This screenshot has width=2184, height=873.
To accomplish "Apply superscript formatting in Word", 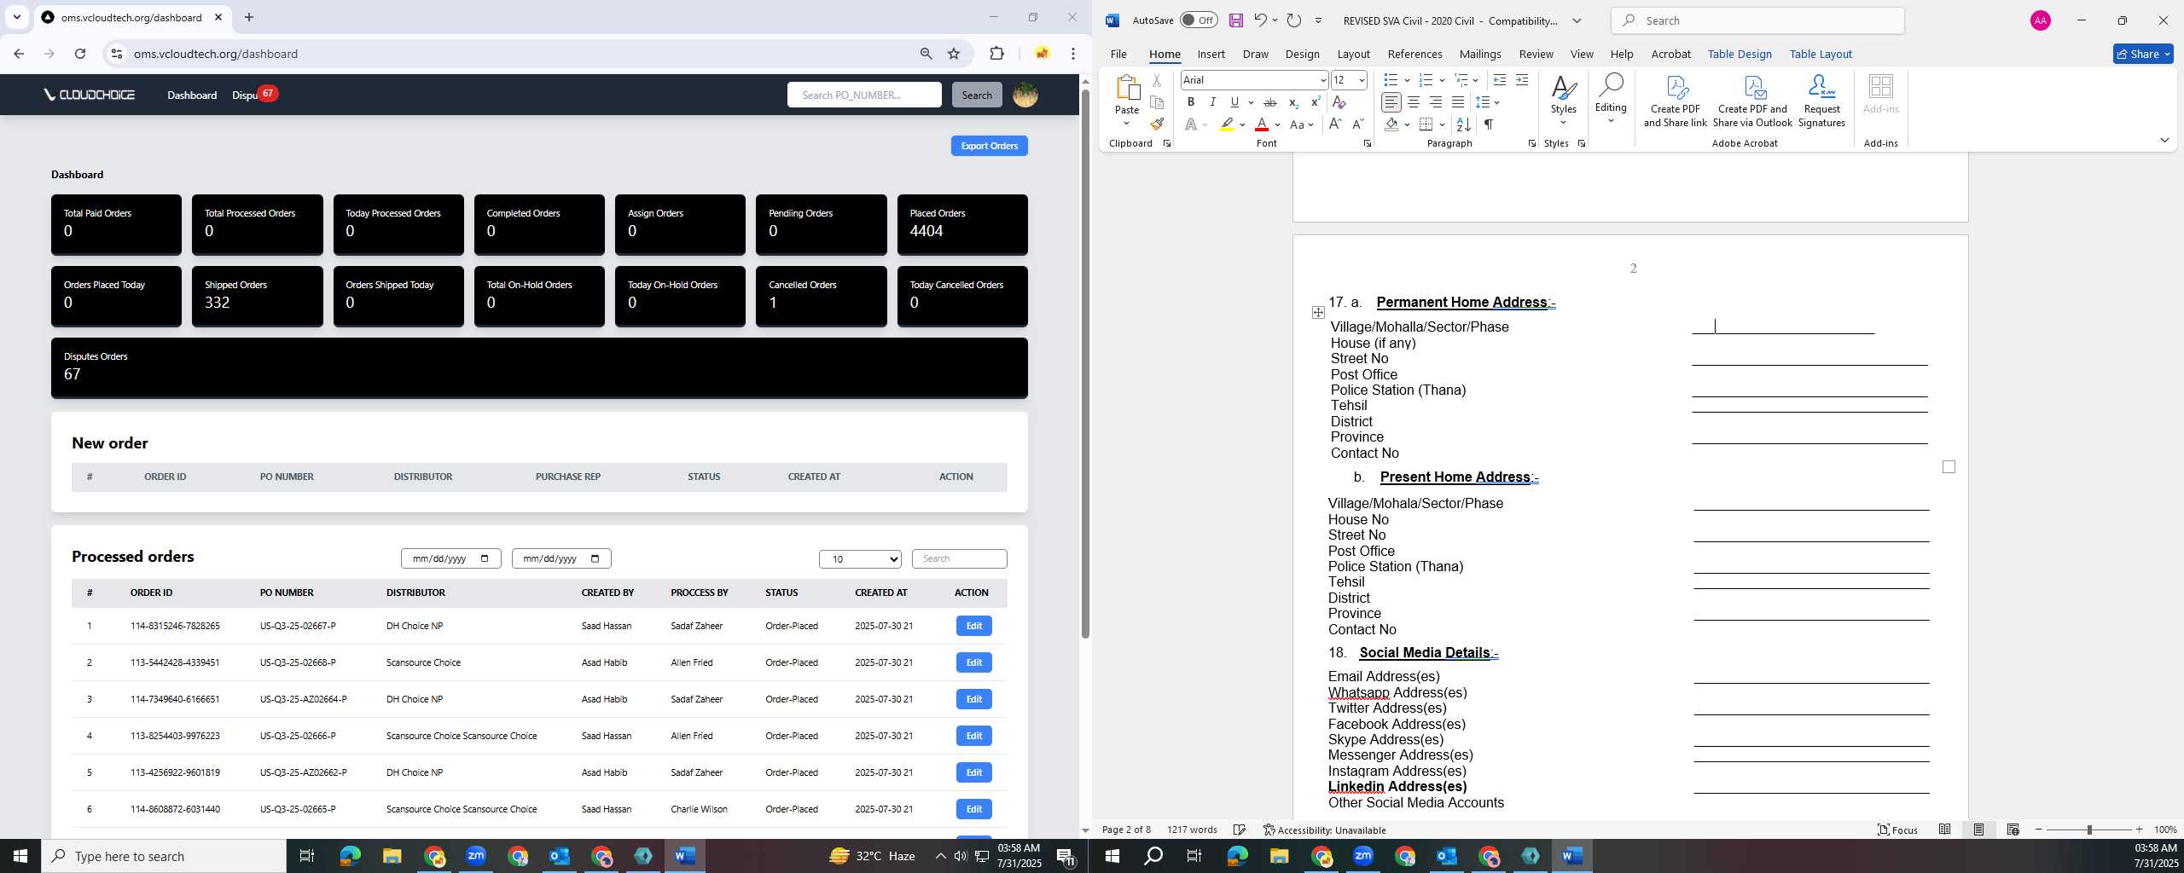I will 1315,102.
